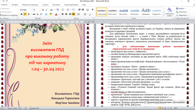Toggle strikethrough formatting
This screenshot has height=110, width=195.
(34, 14)
